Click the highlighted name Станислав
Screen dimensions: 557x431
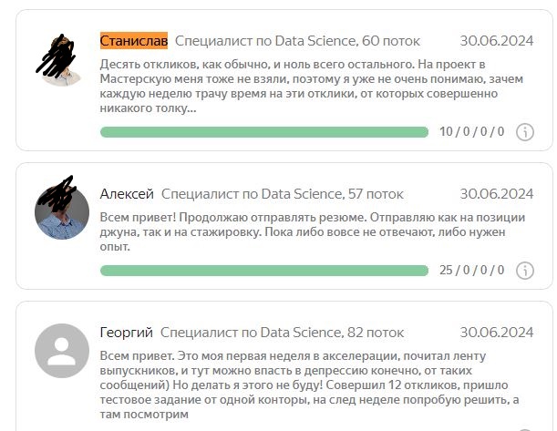tap(133, 41)
